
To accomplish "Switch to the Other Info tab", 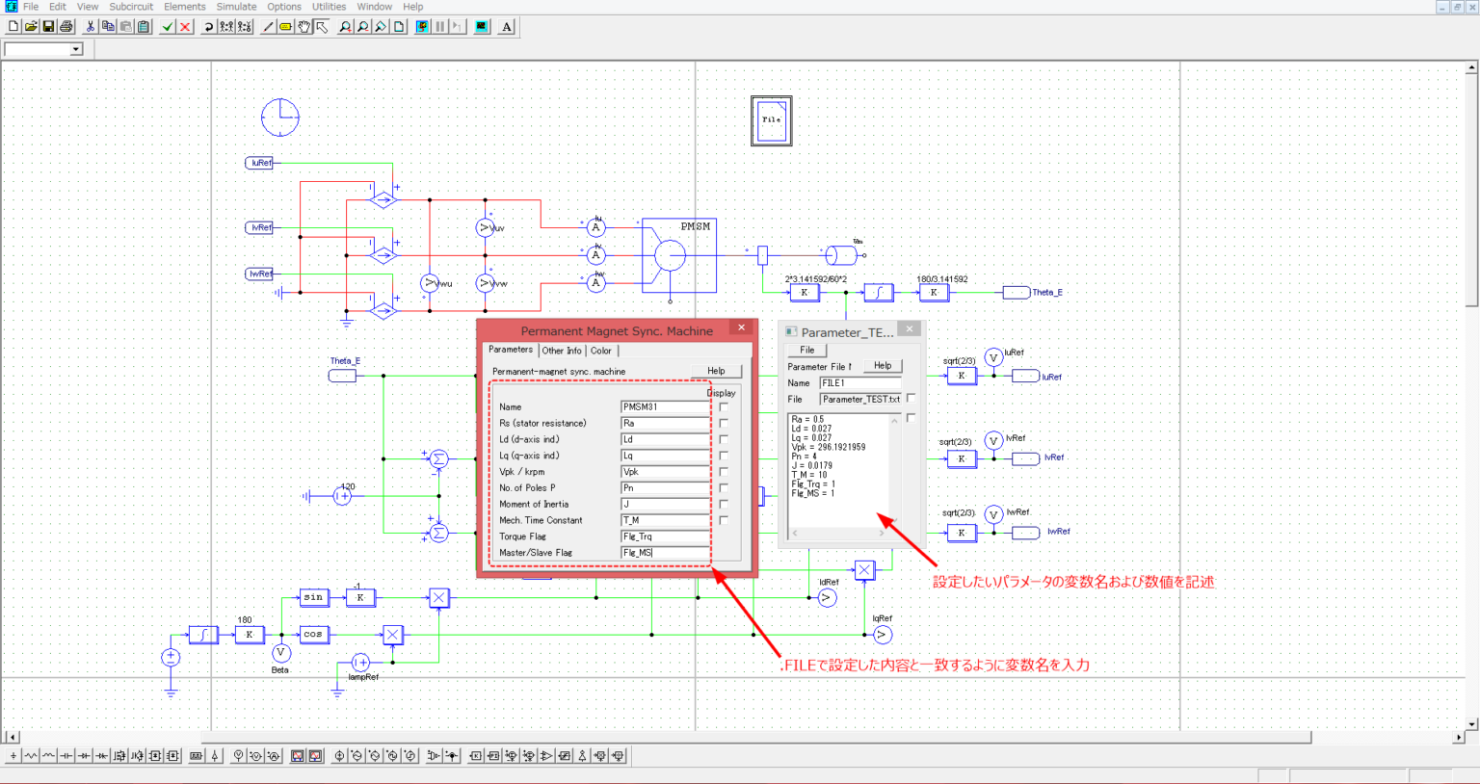I will tap(561, 351).
